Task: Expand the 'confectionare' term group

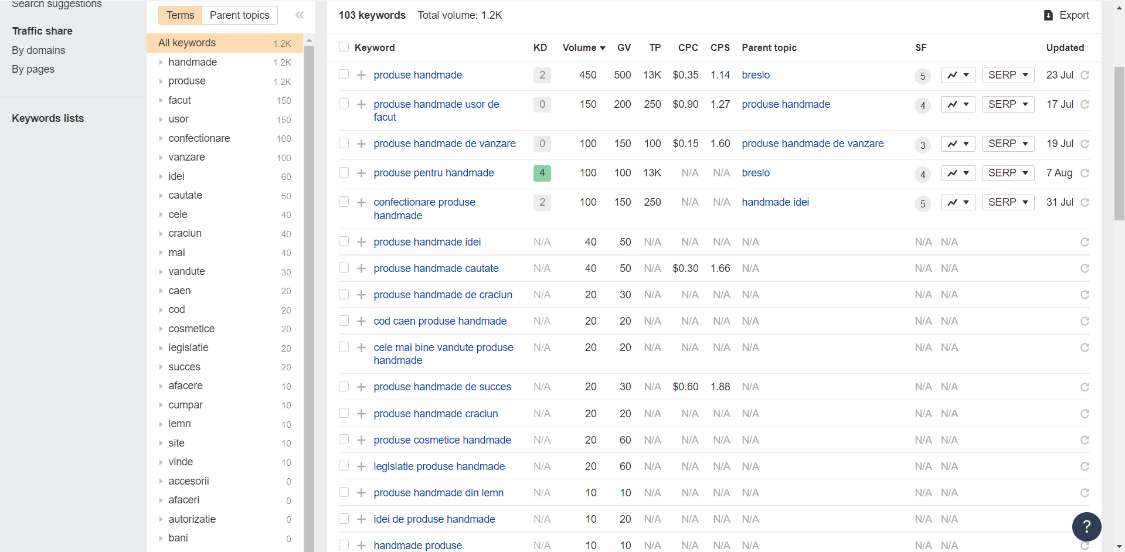Action: [x=161, y=138]
